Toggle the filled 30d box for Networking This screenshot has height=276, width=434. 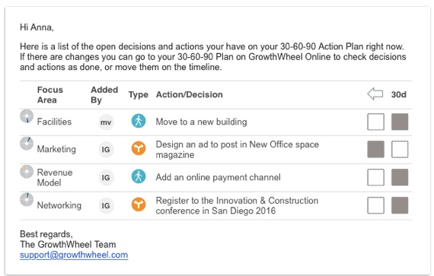tap(400, 205)
